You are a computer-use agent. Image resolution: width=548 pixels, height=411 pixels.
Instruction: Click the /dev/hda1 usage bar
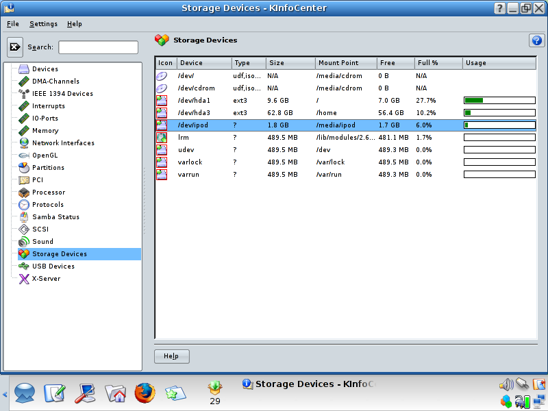[499, 101]
